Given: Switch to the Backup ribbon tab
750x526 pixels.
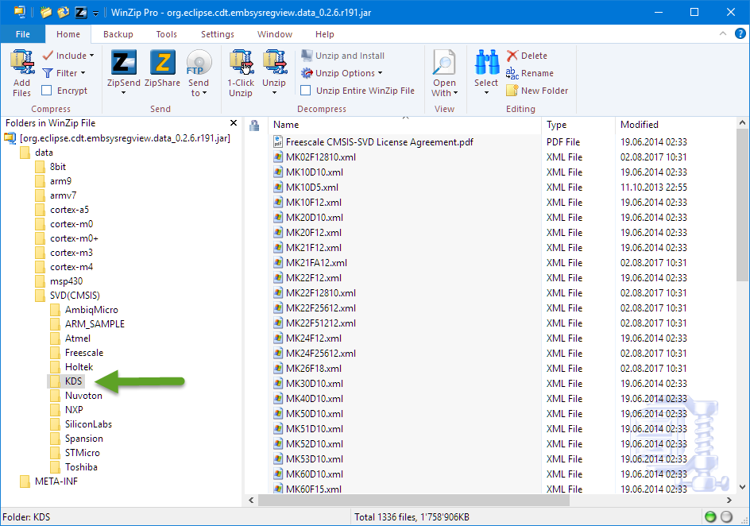Looking at the screenshot, I should [x=118, y=34].
